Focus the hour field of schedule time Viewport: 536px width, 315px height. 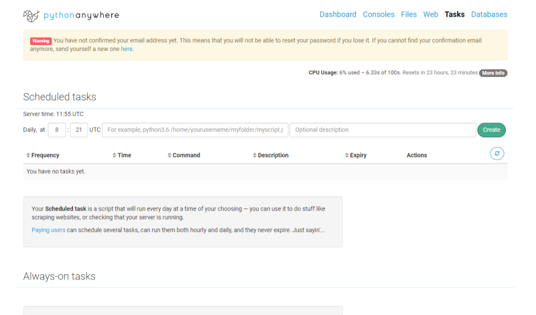tap(57, 130)
